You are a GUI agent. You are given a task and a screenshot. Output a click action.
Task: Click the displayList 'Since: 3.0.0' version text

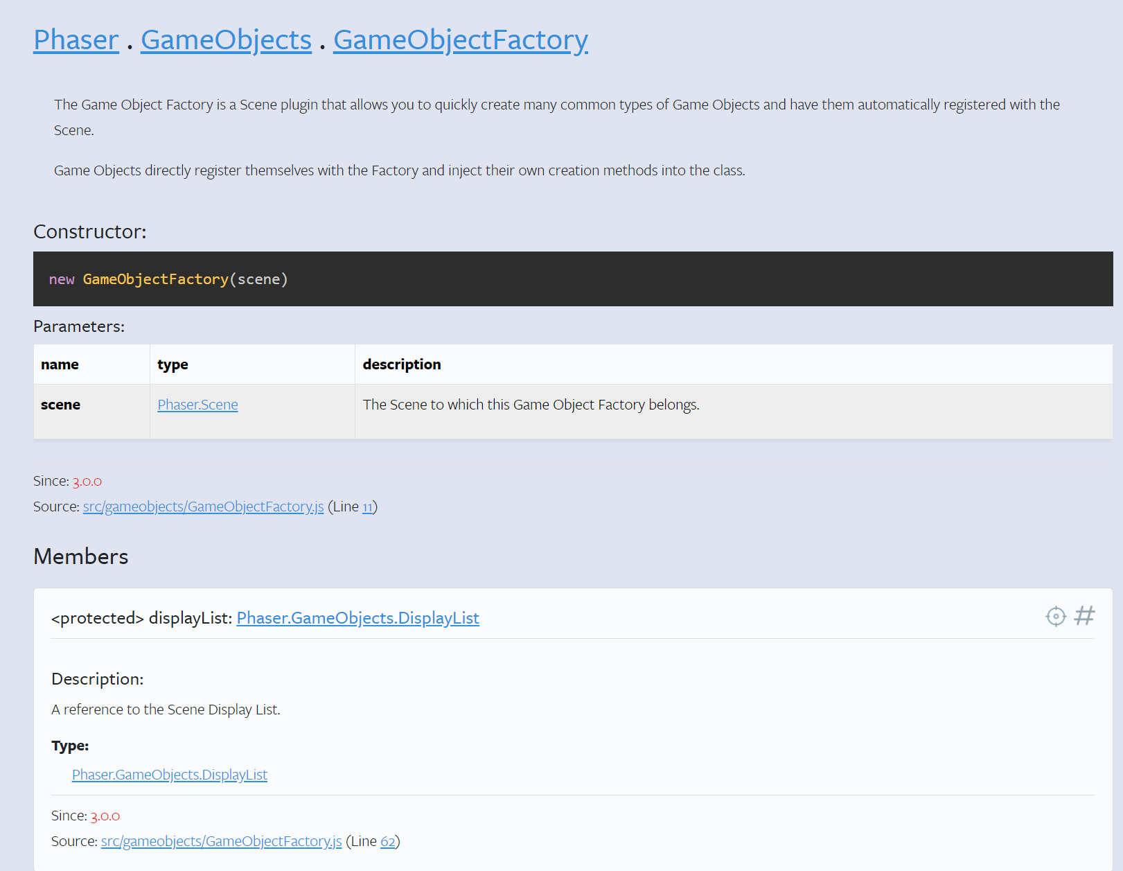86,816
